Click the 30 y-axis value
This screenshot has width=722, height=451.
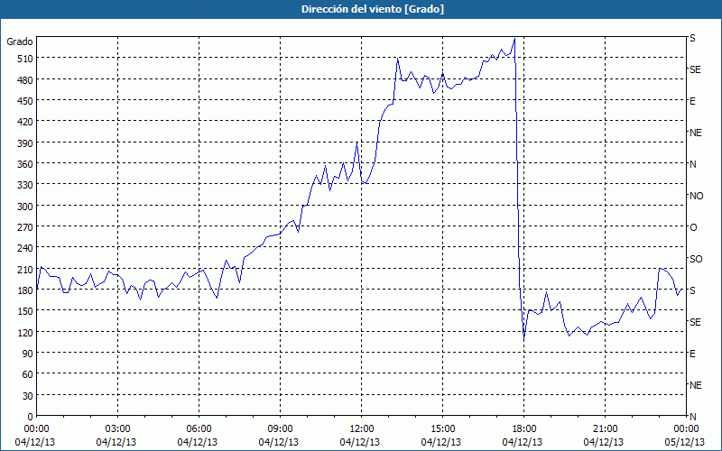28,396
